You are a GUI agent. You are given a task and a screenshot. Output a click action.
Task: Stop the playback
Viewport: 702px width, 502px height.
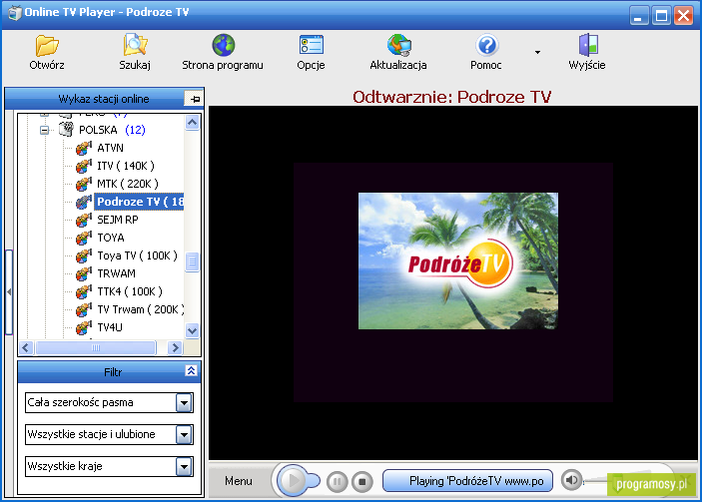[362, 481]
